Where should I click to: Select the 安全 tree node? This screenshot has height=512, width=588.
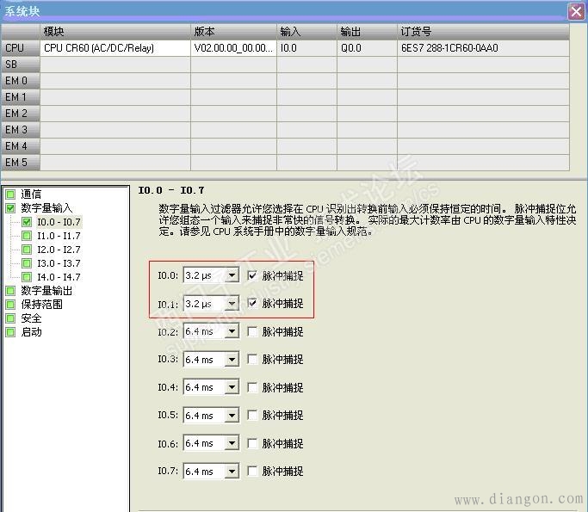tap(31, 318)
